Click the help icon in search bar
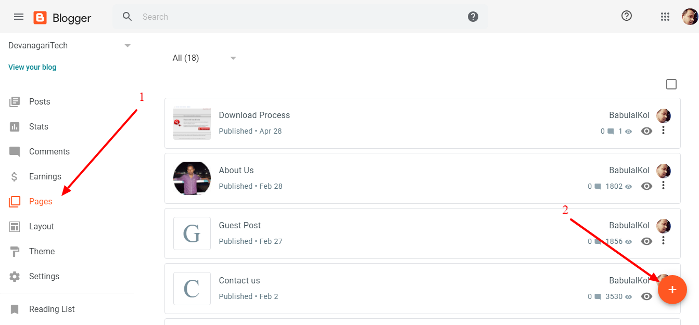Screen dimensions: 699x325 tap(473, 17)
